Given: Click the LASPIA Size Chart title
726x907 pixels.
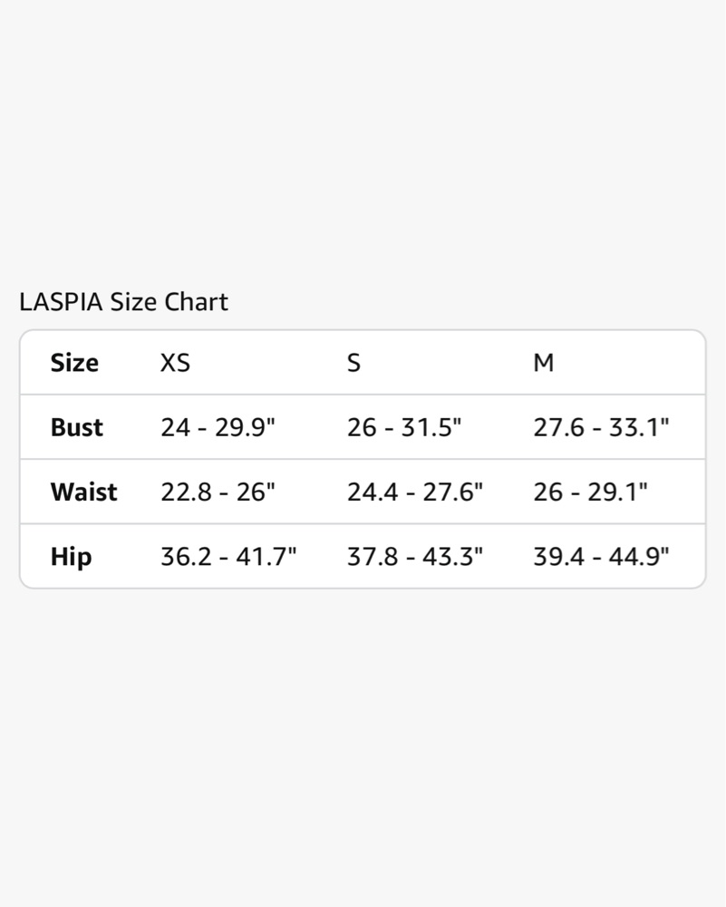Looking at the screenshot, I should click(123, 302).
